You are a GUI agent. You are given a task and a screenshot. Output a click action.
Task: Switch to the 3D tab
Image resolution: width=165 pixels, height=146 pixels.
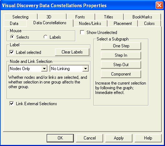49,17
